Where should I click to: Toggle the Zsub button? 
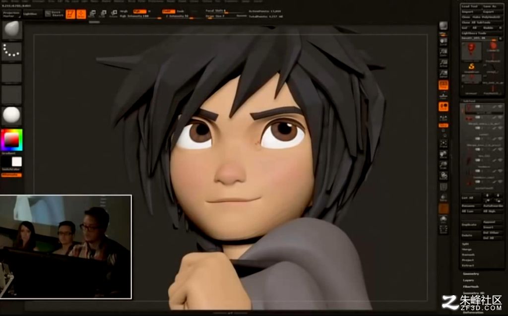(181, 11)
